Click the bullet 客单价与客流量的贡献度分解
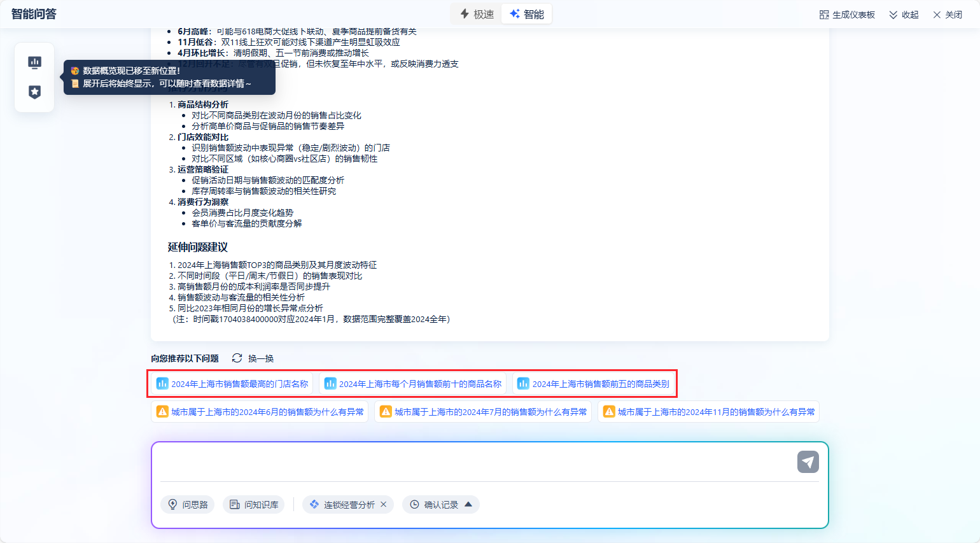This screenshot has width=980, height=543. coord(247,223)
